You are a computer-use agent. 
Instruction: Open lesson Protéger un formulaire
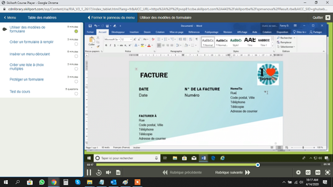pos(27,79)
